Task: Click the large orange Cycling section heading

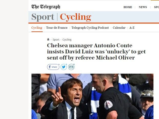Action: [x=75, y=17]
